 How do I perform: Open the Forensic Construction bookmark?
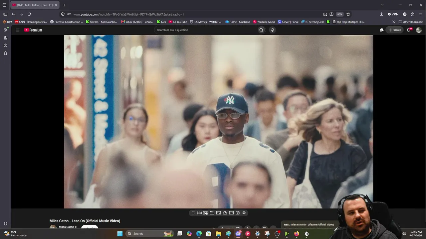point(67,22)
